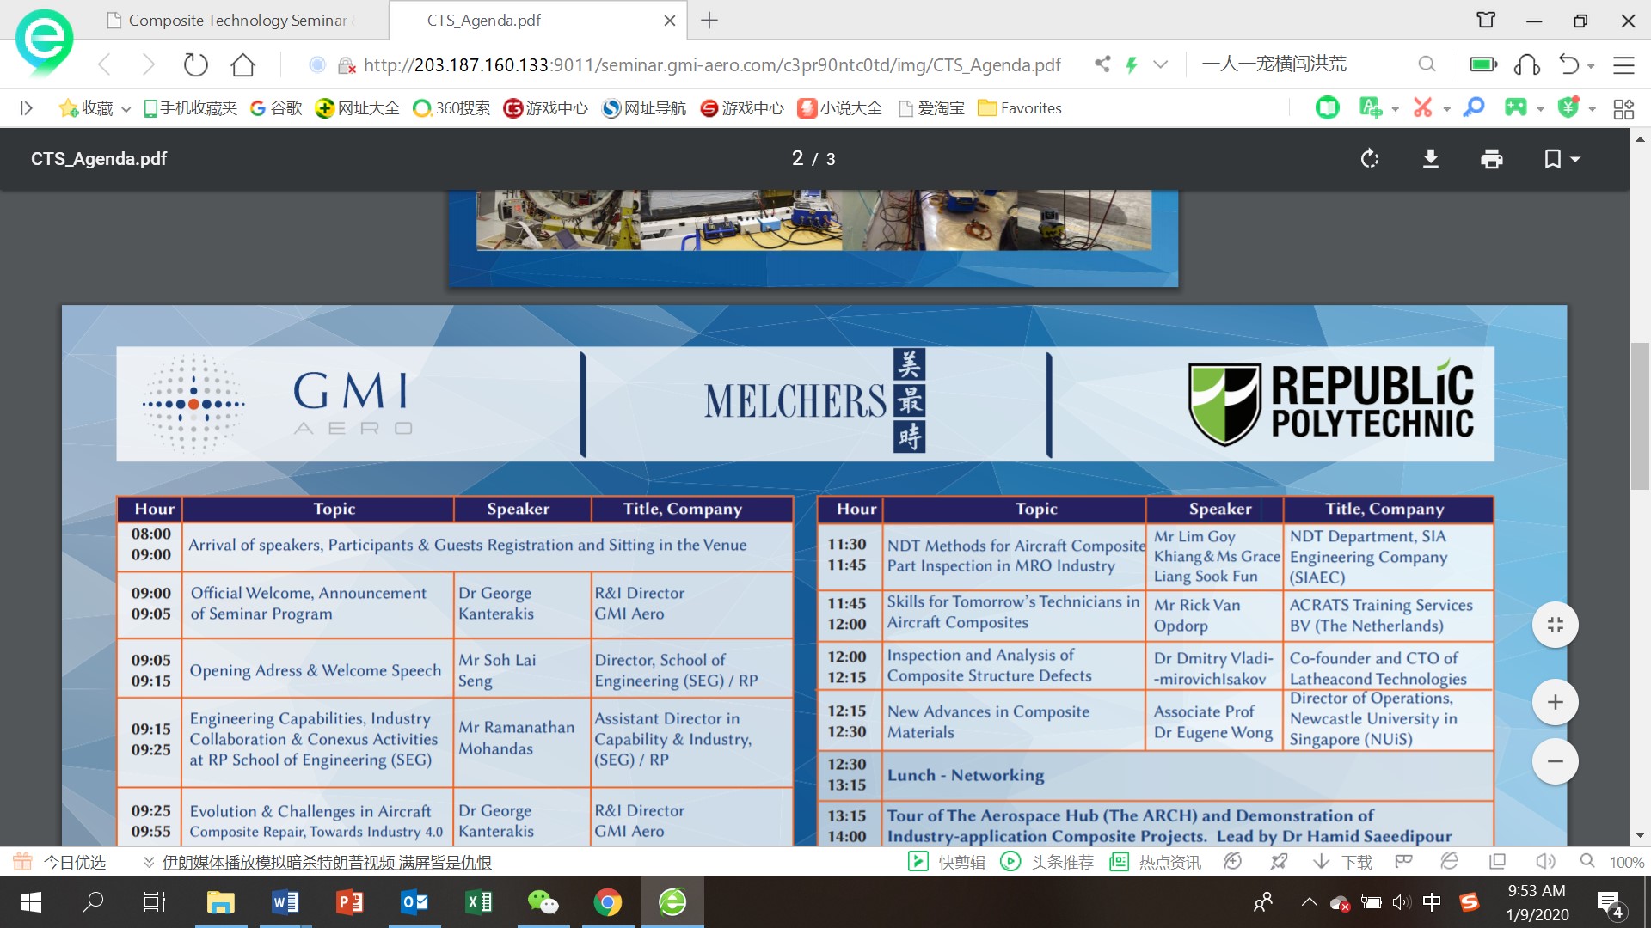Open 头条推荐 recommendations
The image size is (1651, 928).
[x=1047, y=862]
